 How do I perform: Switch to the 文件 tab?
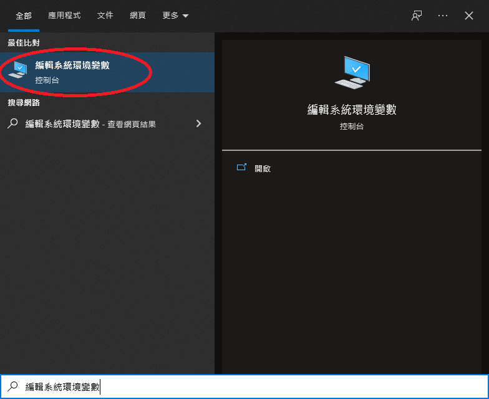[x=105, y=16]
